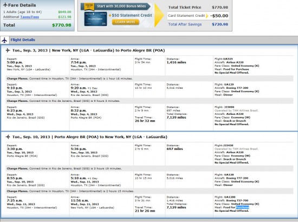The image size is (298, 222).
Task: Click the airplane icon beside Fare Details
Action: 5,5
